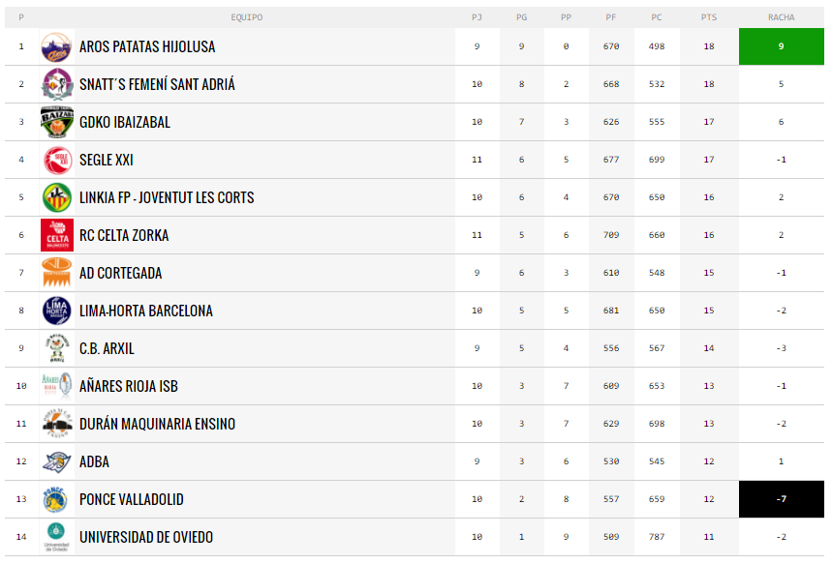The width and height of the screenshot is (832, 564).
Task: Open the Durán Maquinaria Ensino team link
Action: (157, 424)
